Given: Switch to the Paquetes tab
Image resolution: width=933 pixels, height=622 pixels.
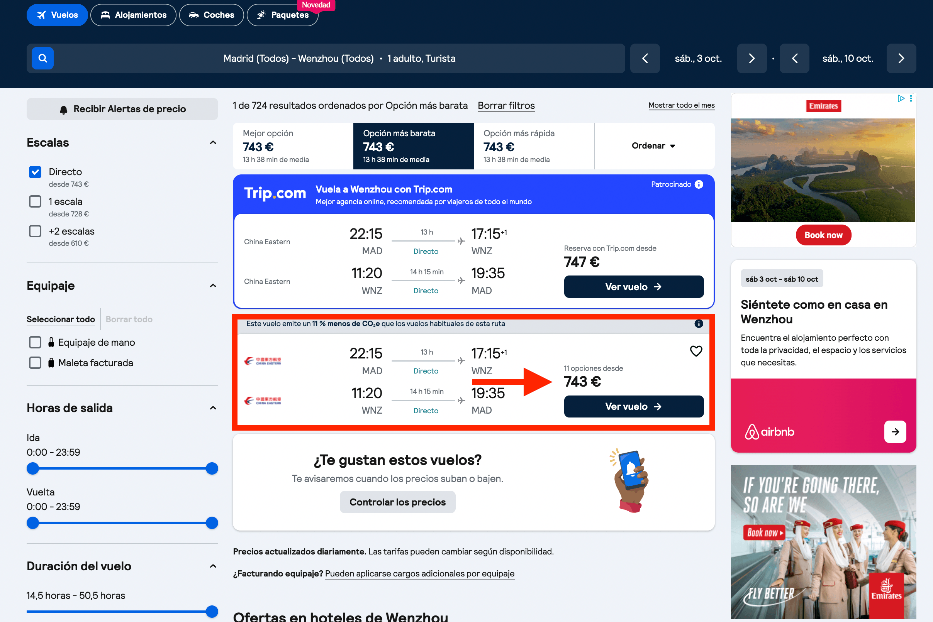Looking at the screenshot, I should pos(283,15).
